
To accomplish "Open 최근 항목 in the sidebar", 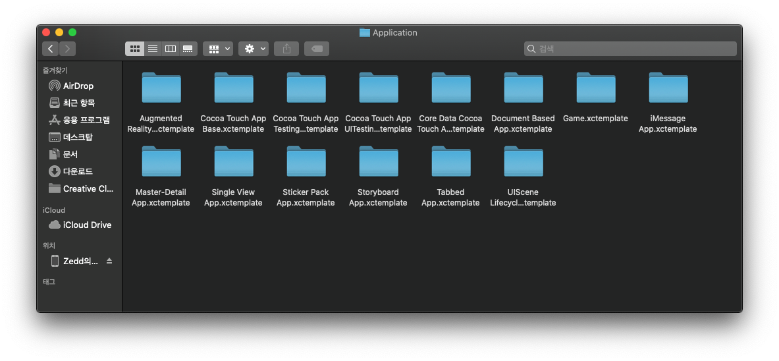I will pyautogui.click(x=80, y=103).
